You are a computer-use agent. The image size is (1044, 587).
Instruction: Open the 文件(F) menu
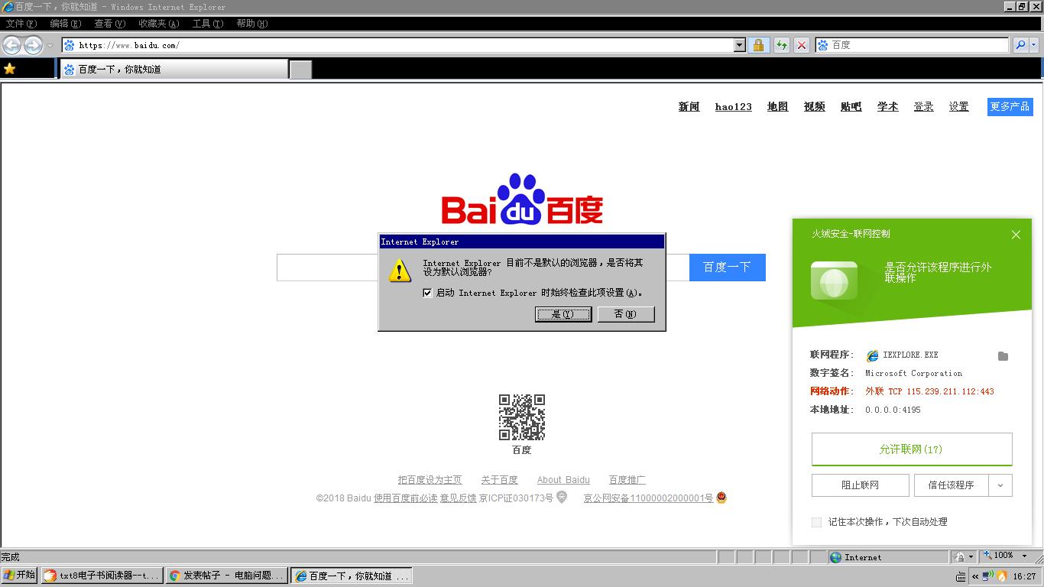21,24
